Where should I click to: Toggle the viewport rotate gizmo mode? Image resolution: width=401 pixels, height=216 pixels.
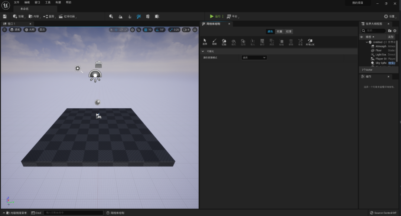(x=121, y=30)
